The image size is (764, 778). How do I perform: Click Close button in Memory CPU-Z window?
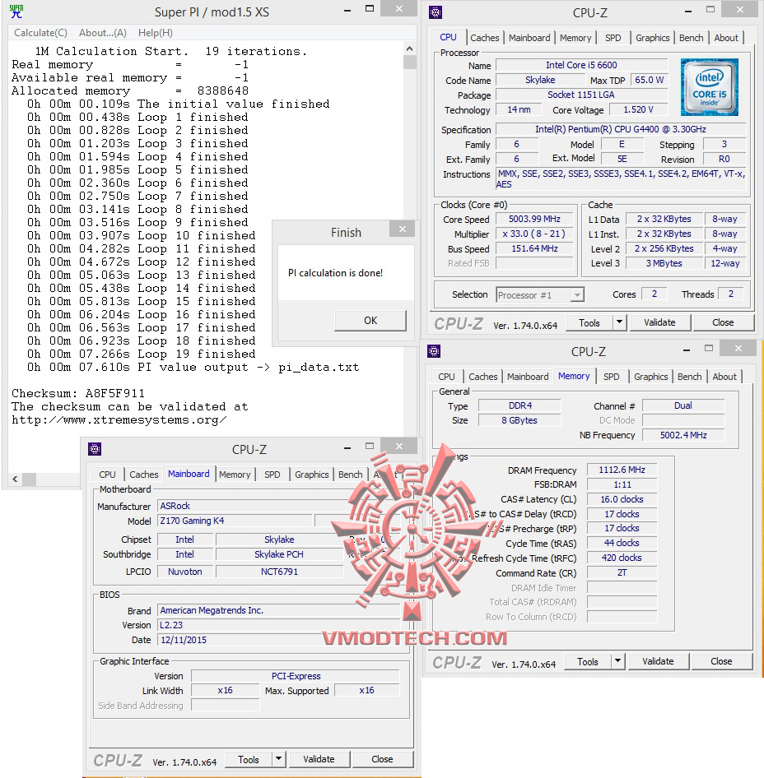coord(721,661)
